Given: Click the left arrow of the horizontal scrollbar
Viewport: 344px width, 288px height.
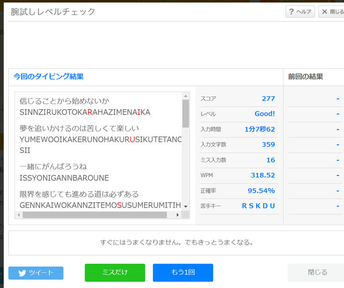Looking at the screenshot, I should point(19,215).
